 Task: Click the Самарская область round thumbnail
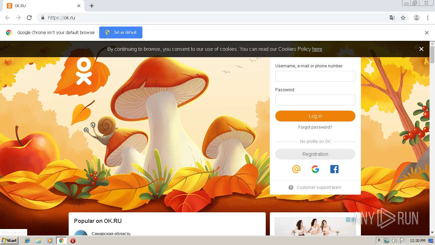pyautogui.click(x=81, y=233)
